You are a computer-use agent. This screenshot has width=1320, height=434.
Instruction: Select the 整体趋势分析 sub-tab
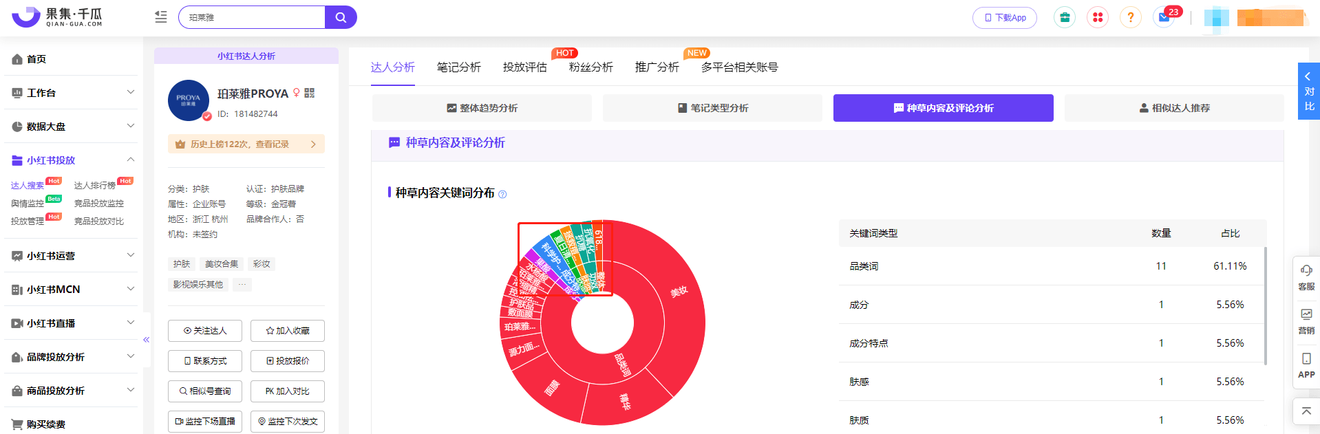click(482, 108)
